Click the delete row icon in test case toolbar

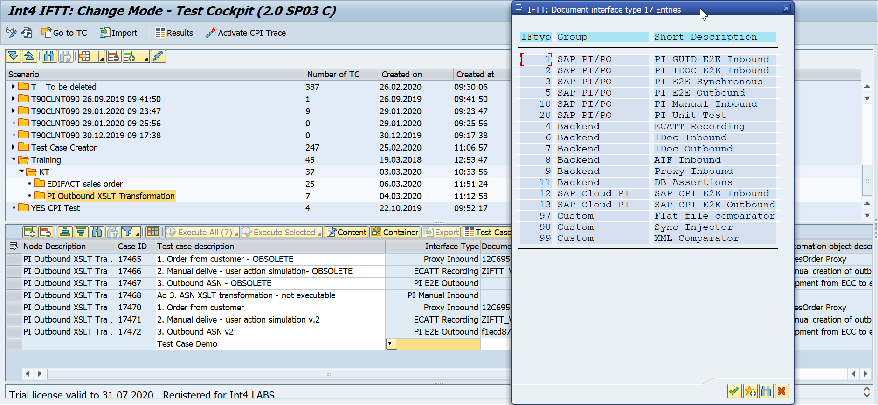(45, 232)
